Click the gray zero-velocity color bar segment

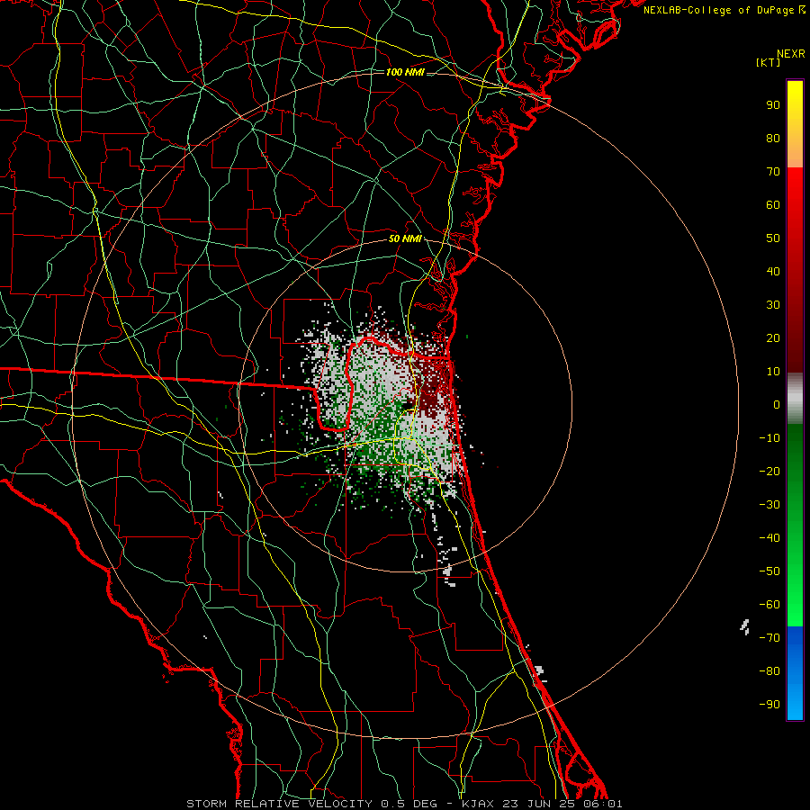[795, 399]
